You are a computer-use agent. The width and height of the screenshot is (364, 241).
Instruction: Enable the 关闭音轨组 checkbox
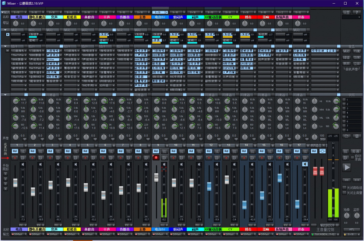tap(344, 188)
